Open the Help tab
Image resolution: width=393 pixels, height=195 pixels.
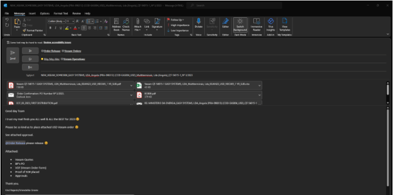coord(88,13)
